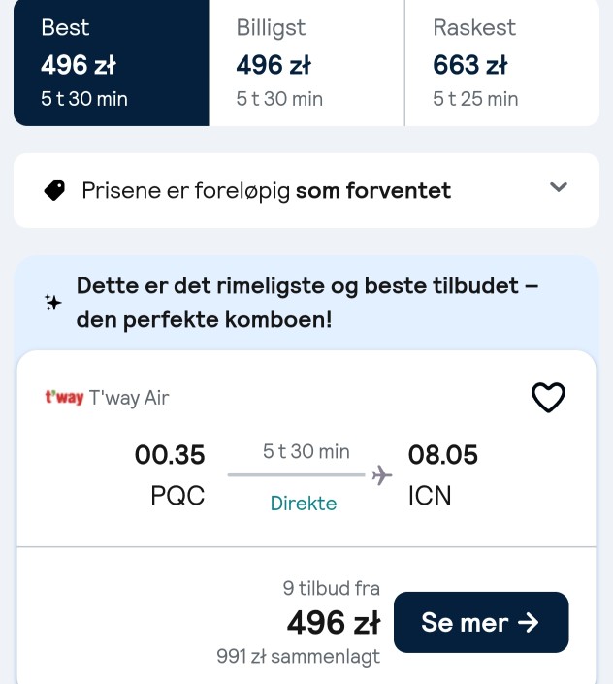Click the 00.35 departure time

coord(170,455)
